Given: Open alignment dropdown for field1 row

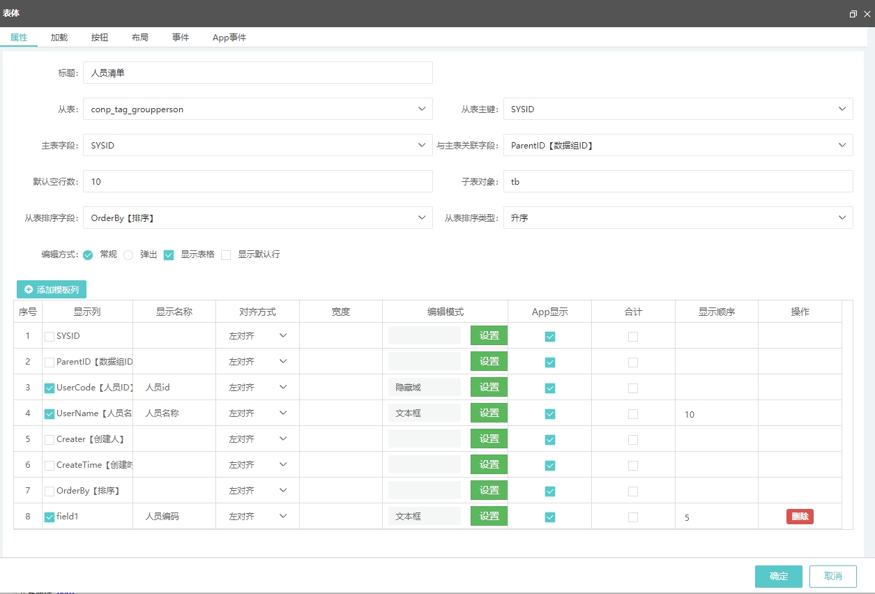Looking at the screenshot, I should (258, 516).
